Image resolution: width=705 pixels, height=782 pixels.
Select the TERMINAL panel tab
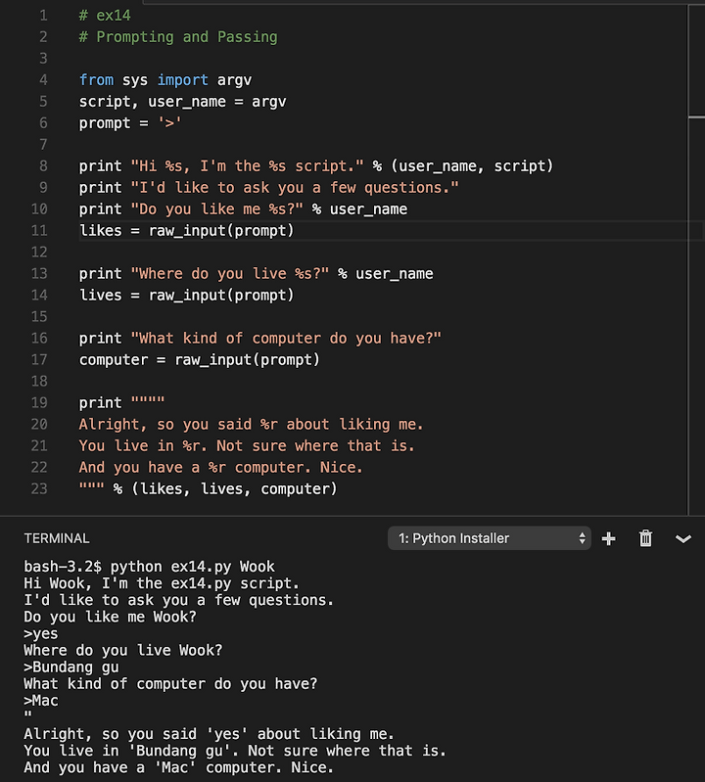pos(57,538)
